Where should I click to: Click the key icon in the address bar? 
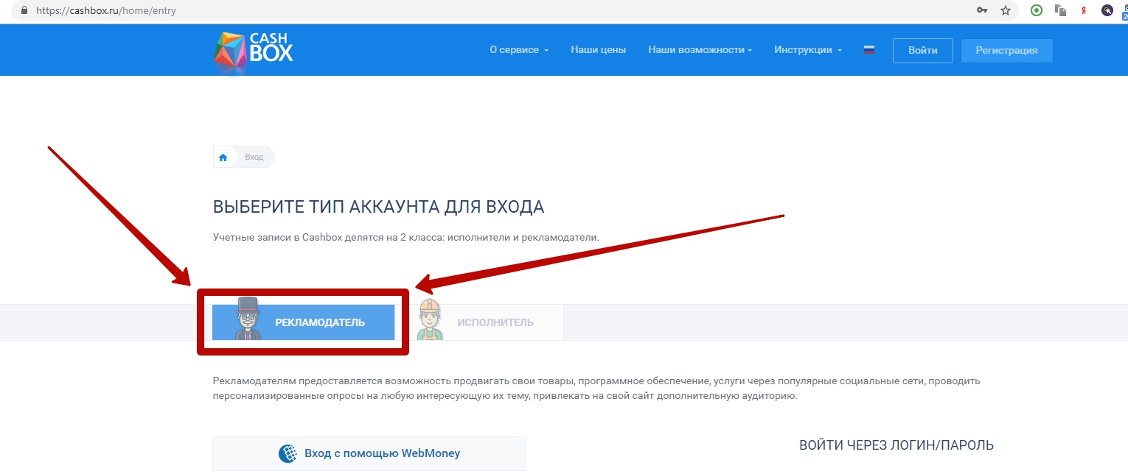(x=982, y=10)
